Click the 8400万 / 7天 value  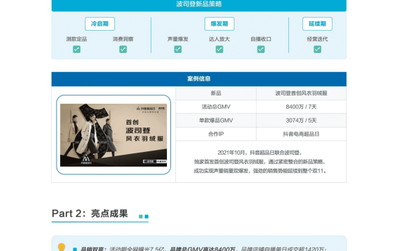301,107
